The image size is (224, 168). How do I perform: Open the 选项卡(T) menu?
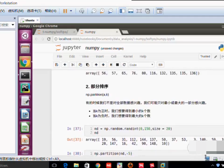click(34, 11)
